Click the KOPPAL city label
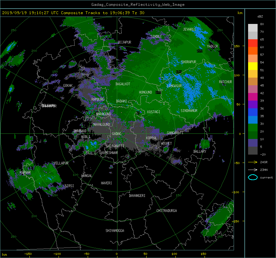Screen dimensions: 276x258 151,138
